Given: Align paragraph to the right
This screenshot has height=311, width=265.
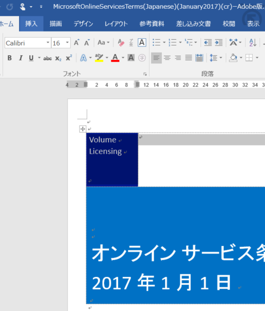Looking at the screenshot, I should 178,58.
